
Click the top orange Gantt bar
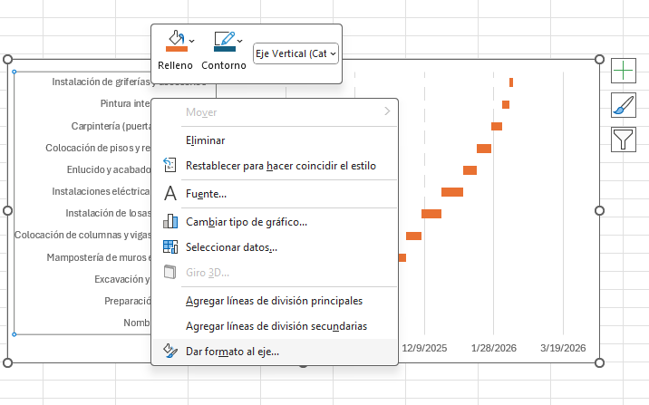[x=511, y=82]
